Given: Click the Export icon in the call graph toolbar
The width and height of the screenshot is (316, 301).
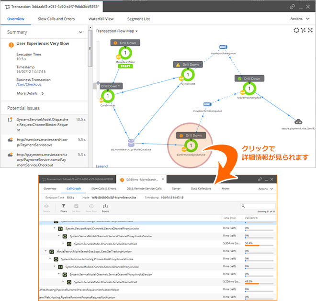Looking at the screenshot, I should click(x=105, y=207).
